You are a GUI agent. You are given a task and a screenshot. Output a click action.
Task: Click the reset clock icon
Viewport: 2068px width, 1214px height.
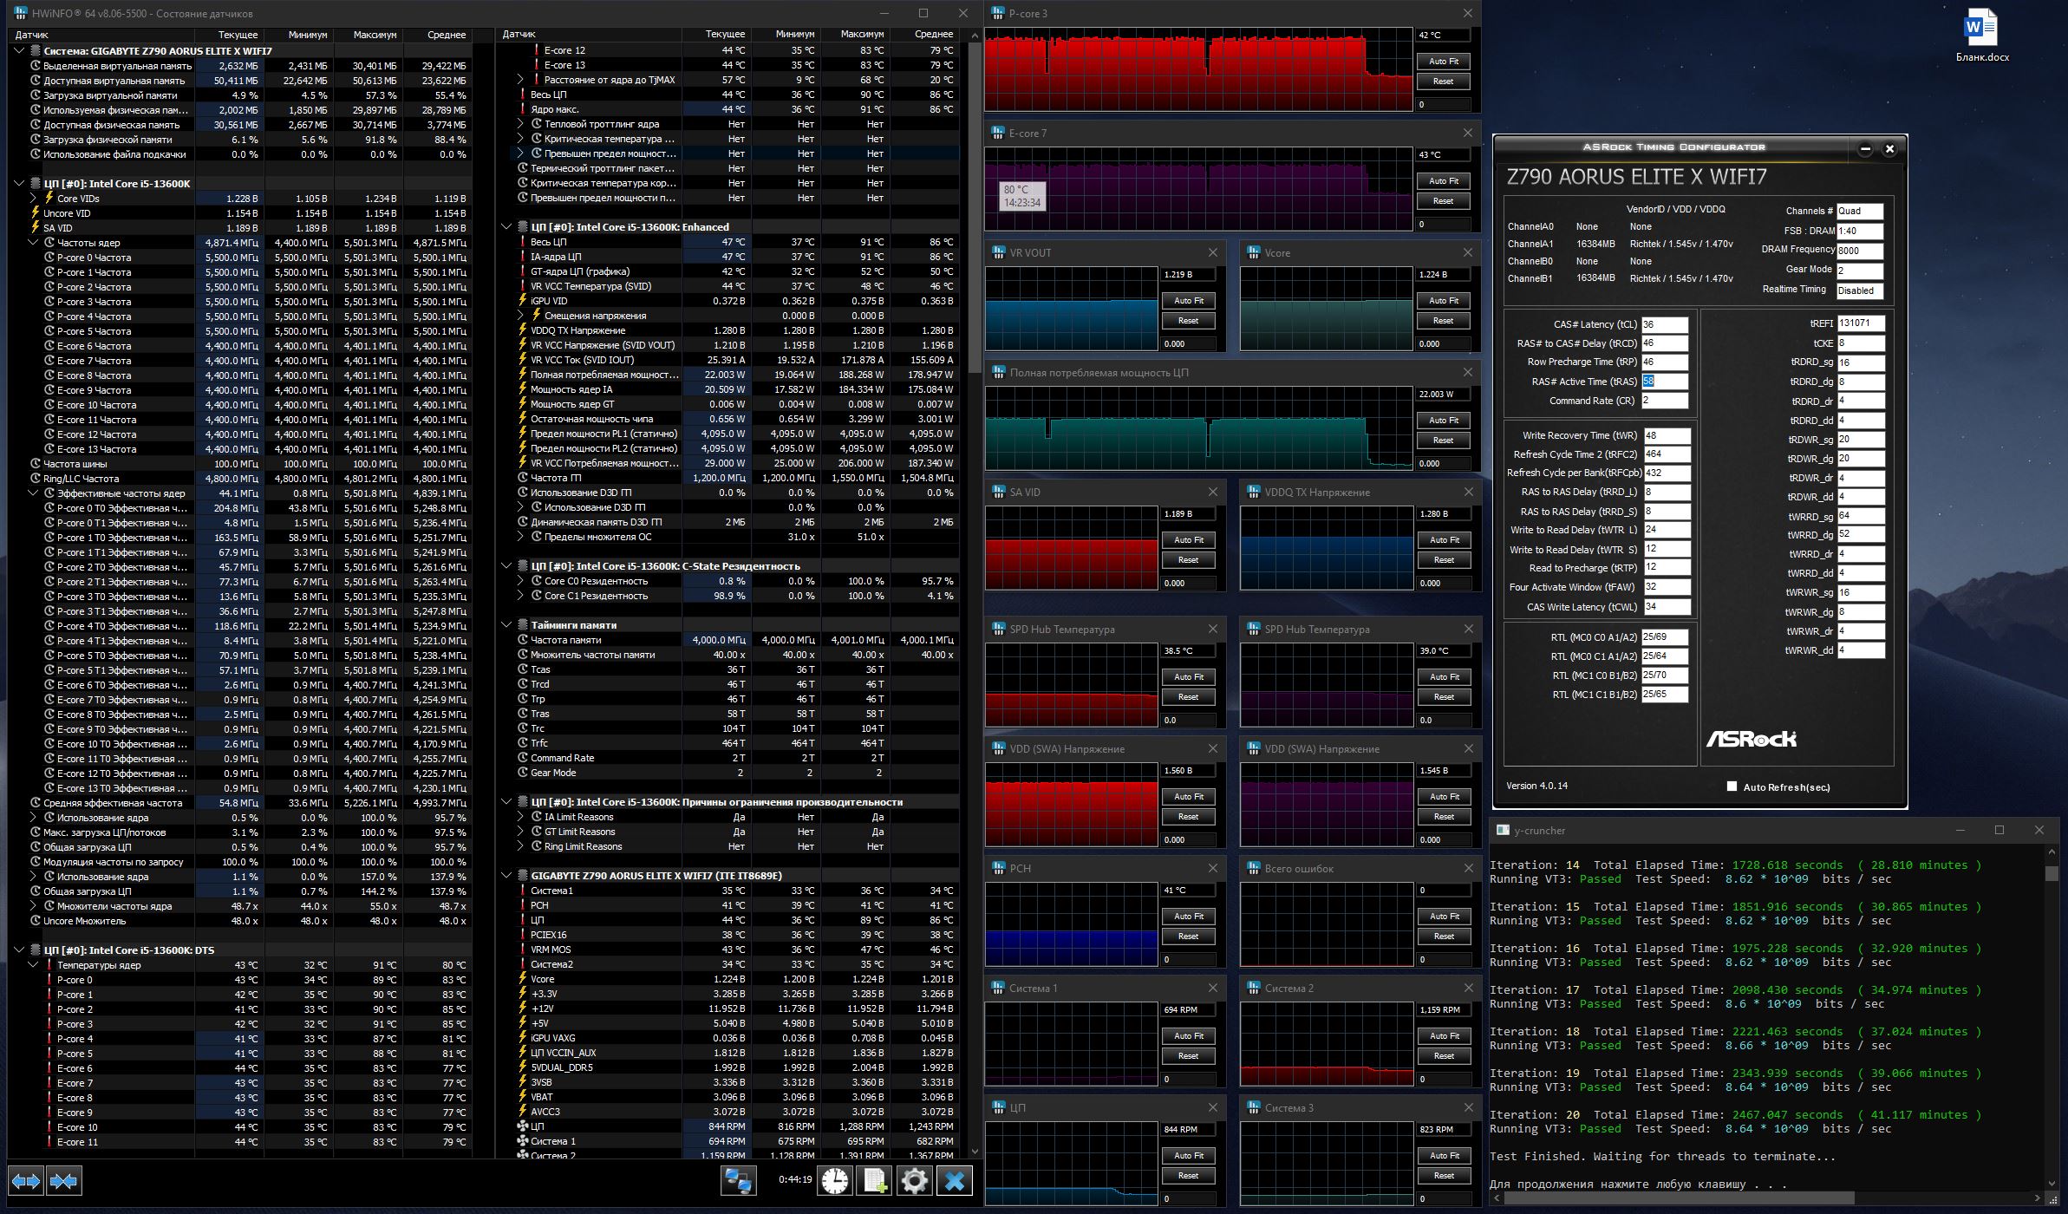pyautogui.click(x=835, y=1181)
